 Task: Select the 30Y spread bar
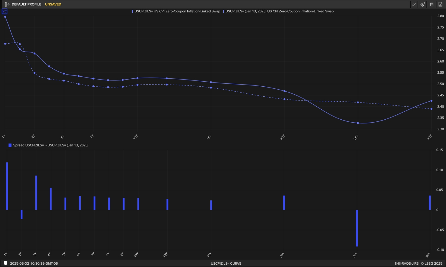[430, 203]
